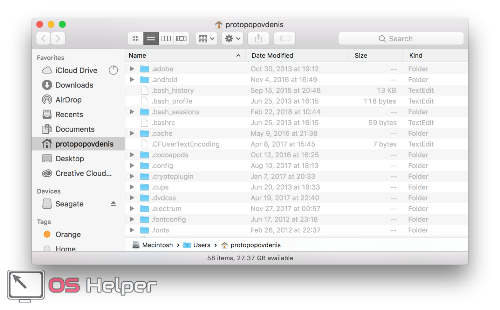Image resolution: width=500 pixels, height=310 pixels.
Task: Click the '118 bytes' size value
Action: (380, 101)
